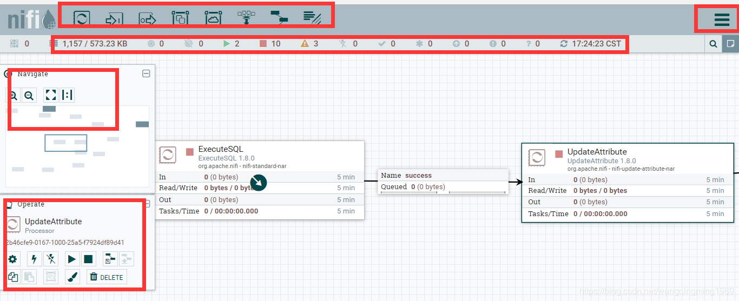Click the nifi logo
Image resolution: width=739 pixels, height=301 pixels.
point(31,19)
